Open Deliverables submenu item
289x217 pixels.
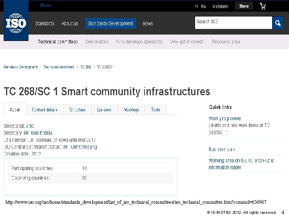click(97, 41)
